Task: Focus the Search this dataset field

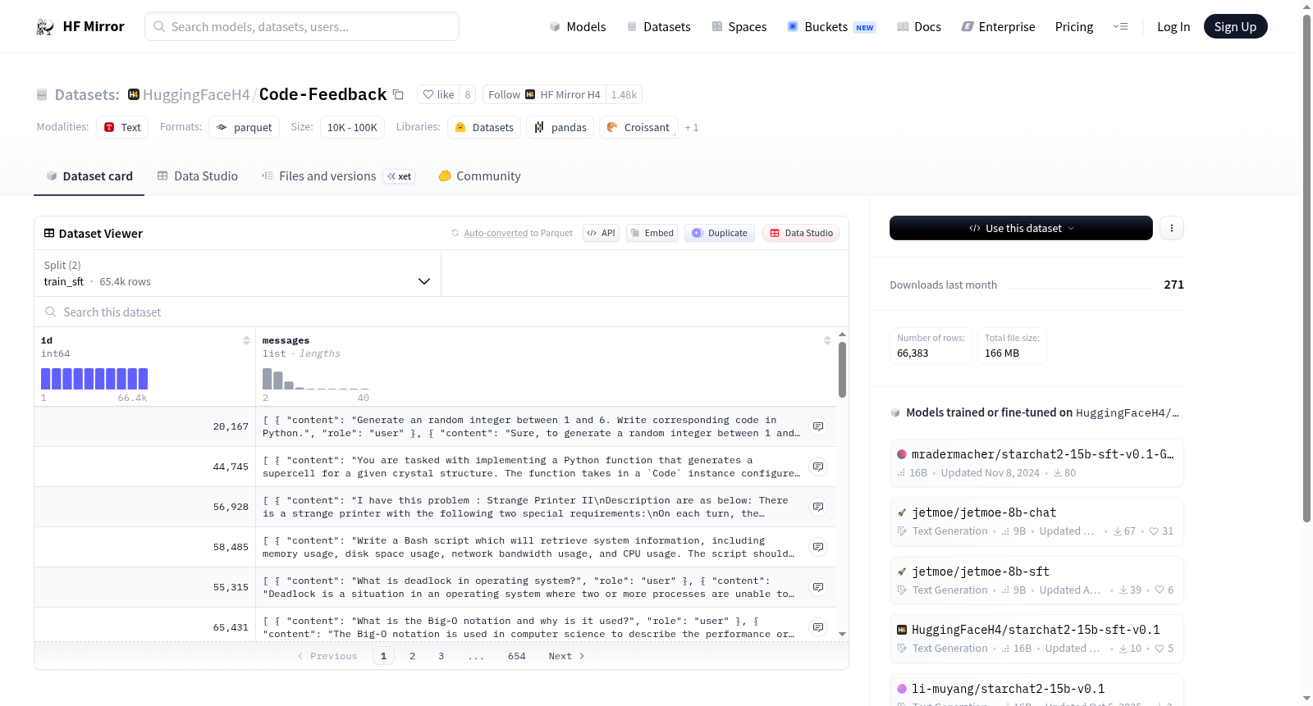Action: (x=441, y=312)
